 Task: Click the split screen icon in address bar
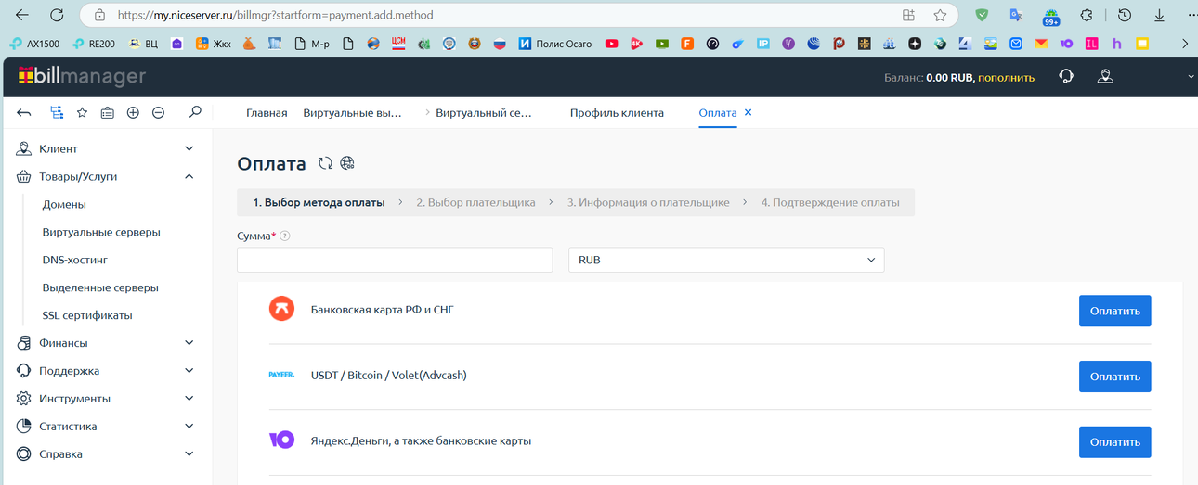pos(908,16)
